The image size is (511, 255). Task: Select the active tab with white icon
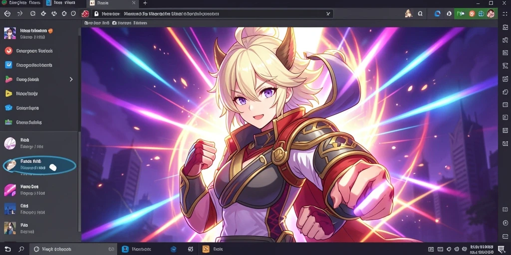click(x=113, y=3)
